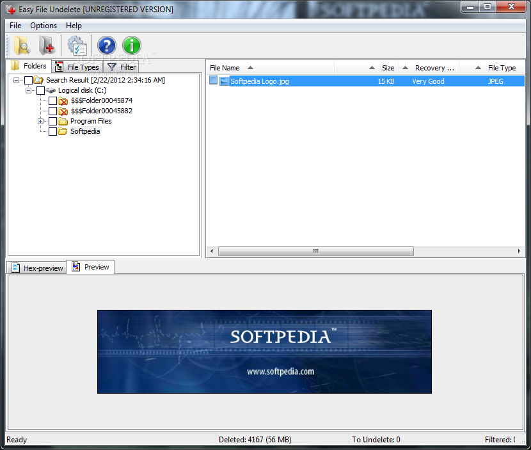The width and height of the screenshot is (531, 450).
Task: Click the search folder scan toolbar icon
Action: (x=22, y=45)
